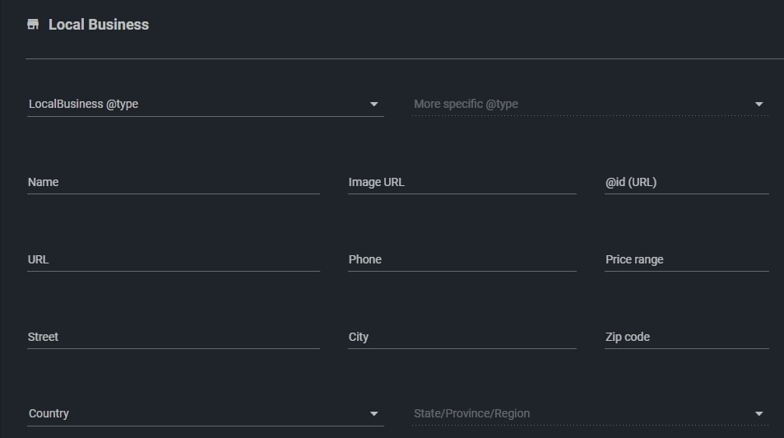Image resolution: width=784 pixels, height=438 pixels.
Task: Click the State/Province/Region arrow
Action: [x=759, y=414]
